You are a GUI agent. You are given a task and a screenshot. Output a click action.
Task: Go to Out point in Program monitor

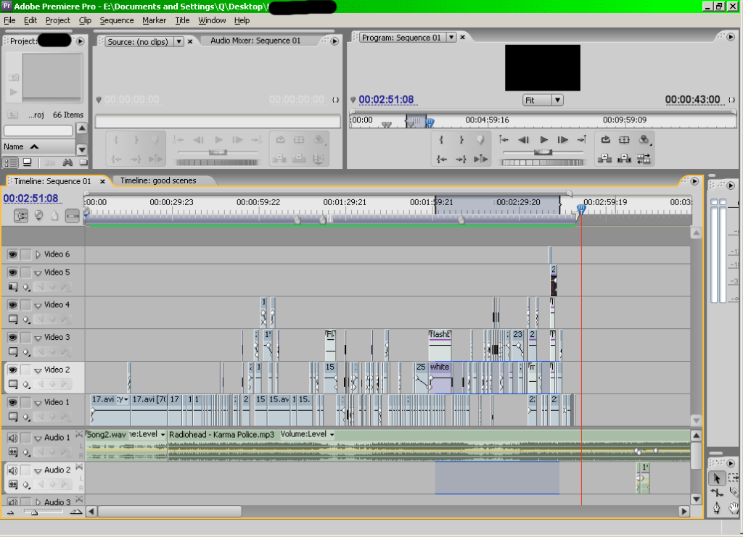[x=461, y=159]
